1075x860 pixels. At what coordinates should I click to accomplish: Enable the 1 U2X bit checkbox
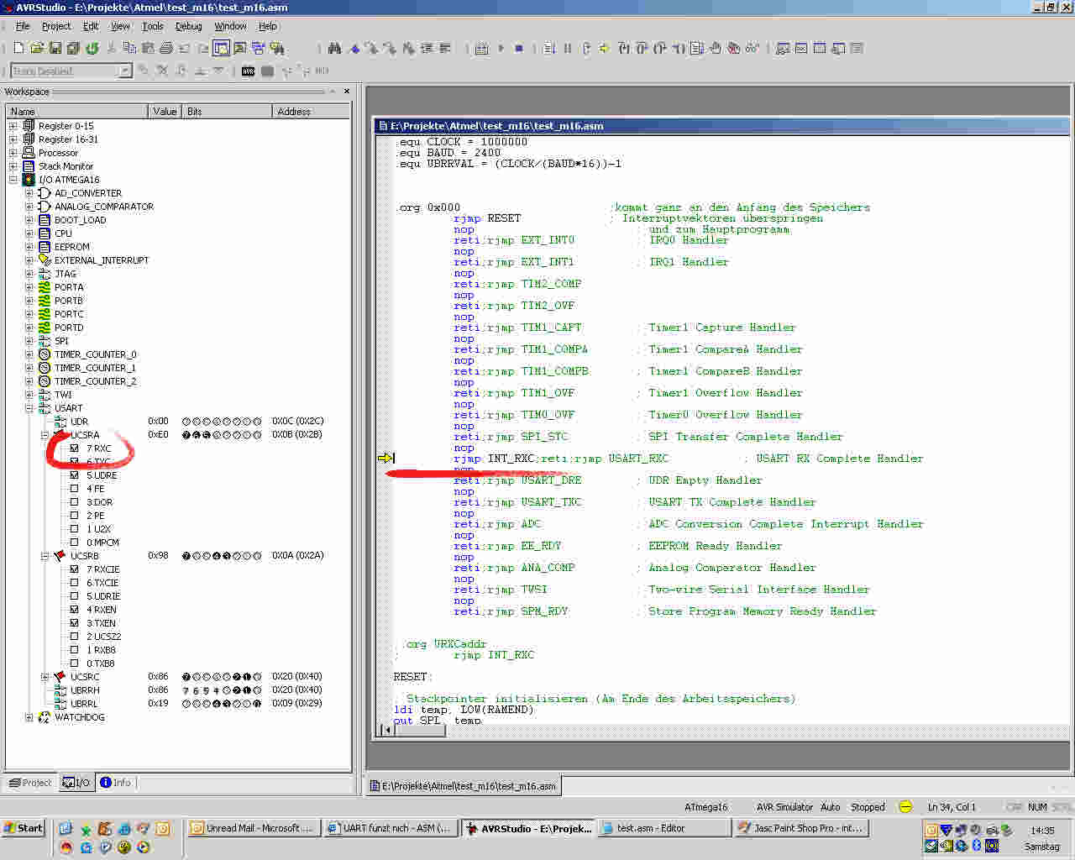tap(74, 529)
